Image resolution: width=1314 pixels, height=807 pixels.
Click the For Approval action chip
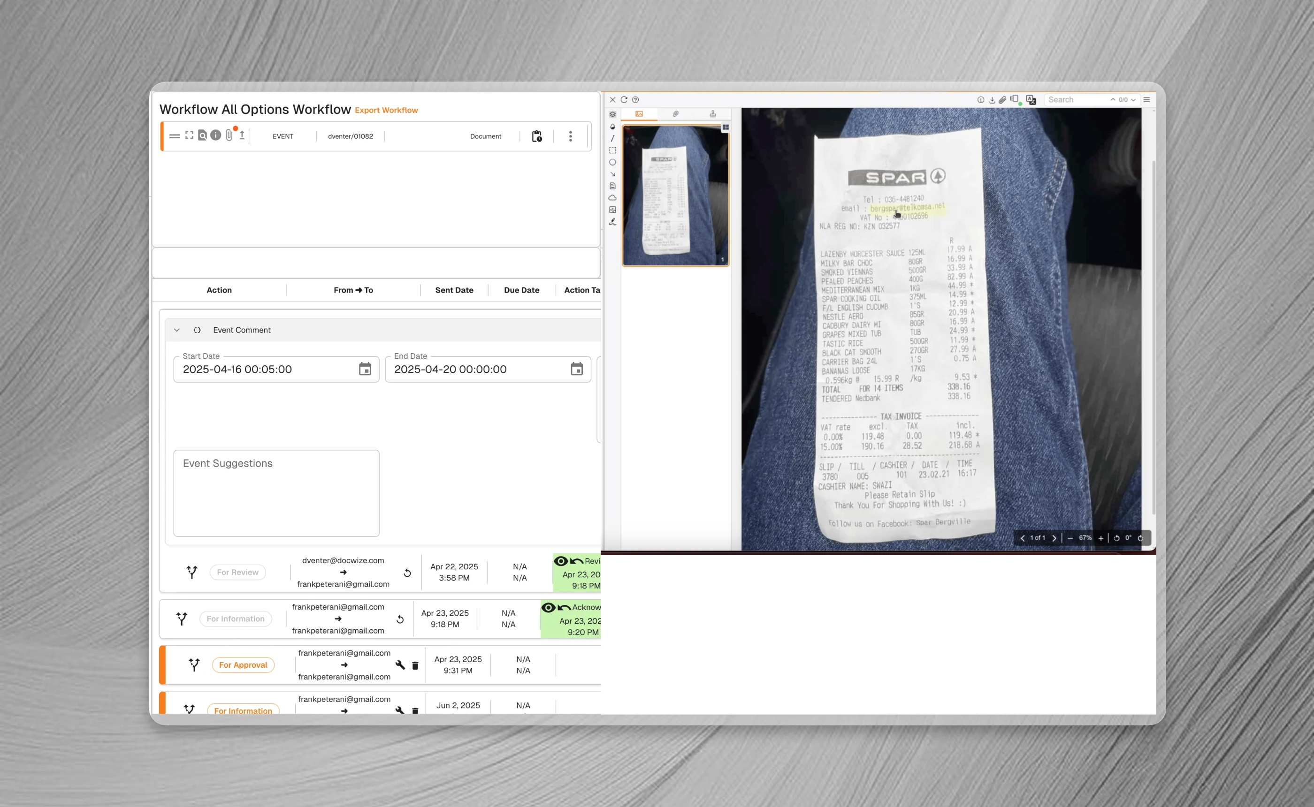[x=243, y=665]
